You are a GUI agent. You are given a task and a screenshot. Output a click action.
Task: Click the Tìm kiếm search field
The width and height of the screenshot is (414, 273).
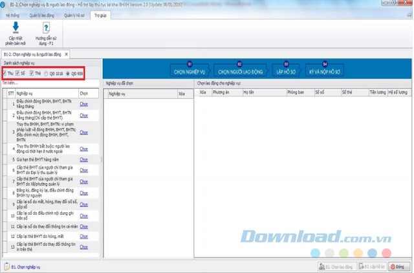click(x=45, y=83)
